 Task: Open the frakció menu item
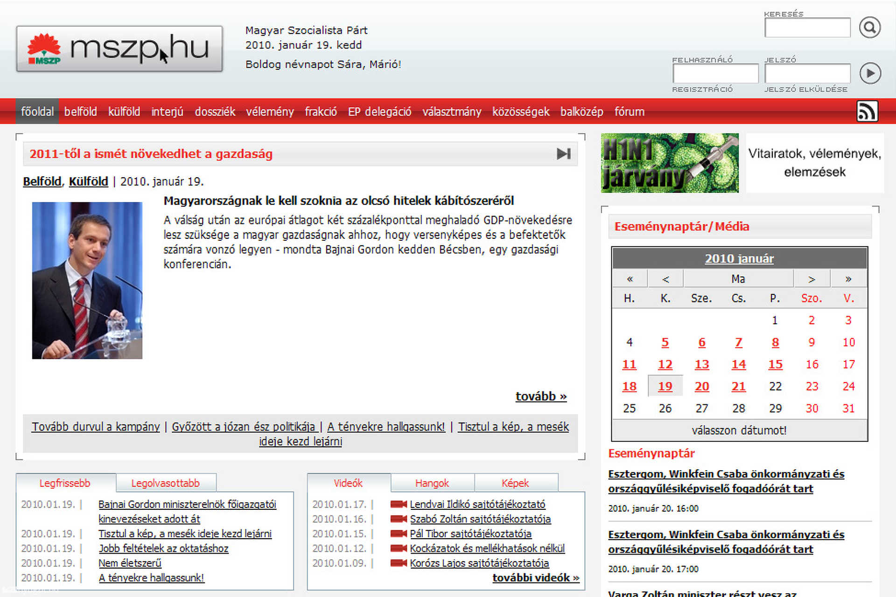(321, 111)
